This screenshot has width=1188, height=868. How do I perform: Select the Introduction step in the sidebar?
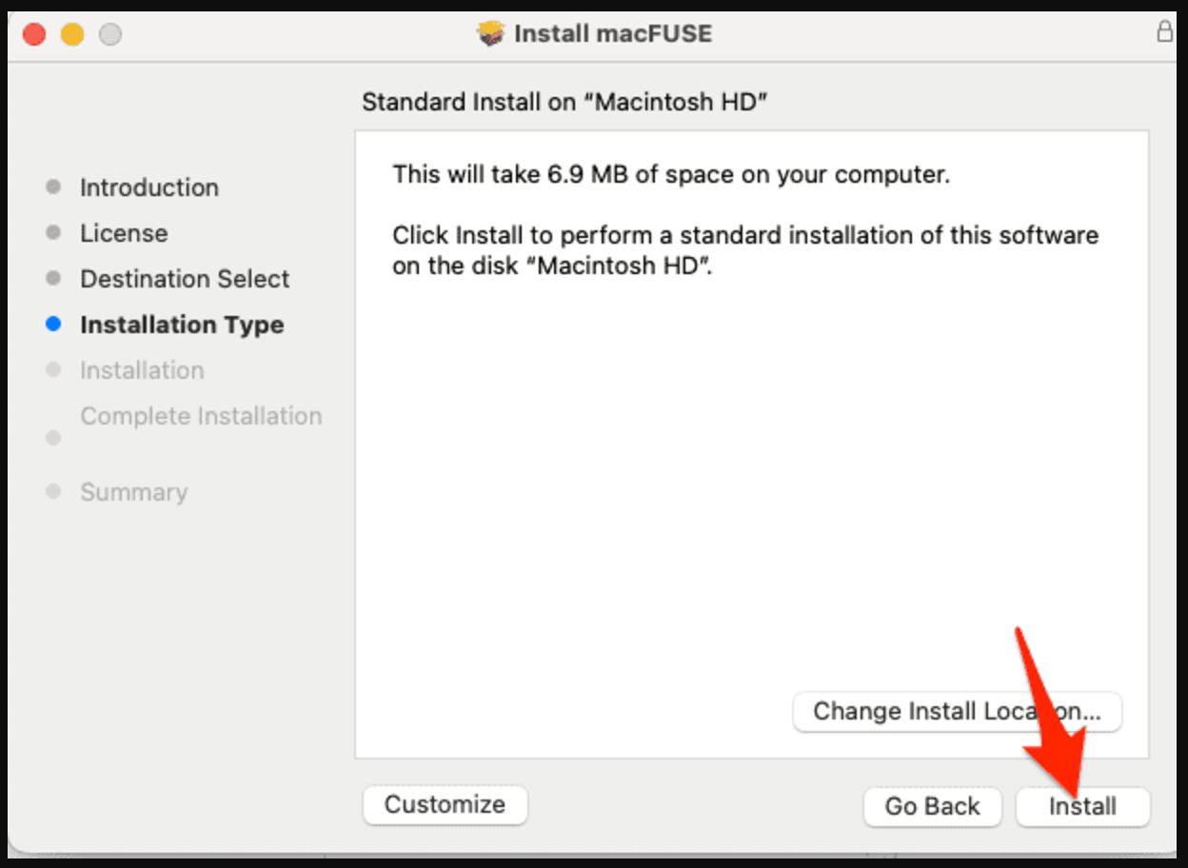(x=148, y=187)
